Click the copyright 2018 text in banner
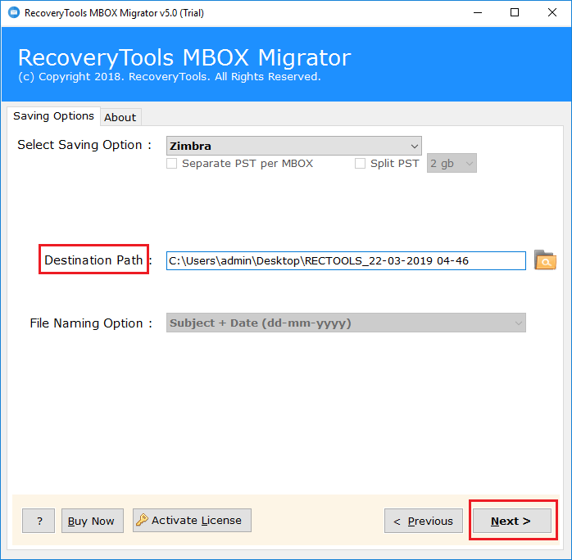Image resolution: width=572 pixels, height=560 pixels. pos(170,77)
